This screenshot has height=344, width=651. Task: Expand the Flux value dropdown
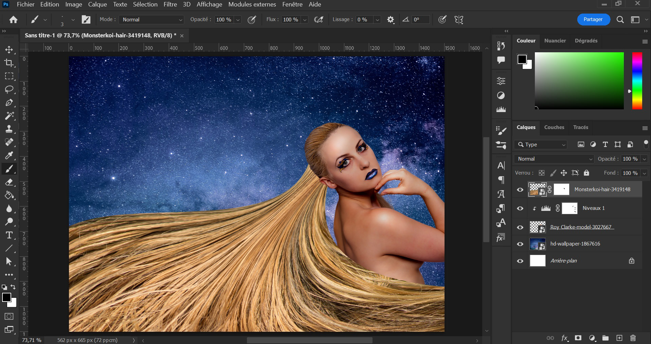pos(305,20)
